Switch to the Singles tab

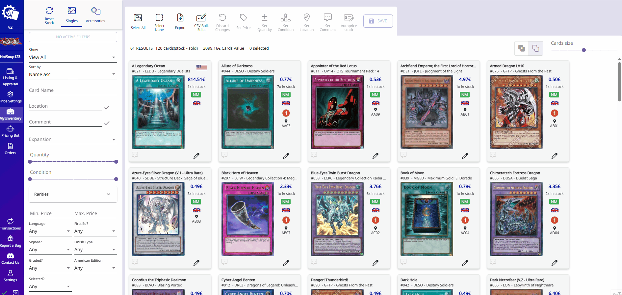pyautogui.click(x=72, y=15)
